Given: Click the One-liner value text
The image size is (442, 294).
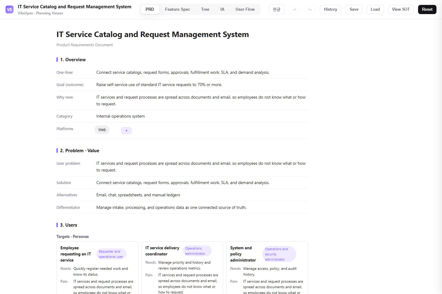Looking at the screenshot, I should pyautogui.click(x=183, y=73).
